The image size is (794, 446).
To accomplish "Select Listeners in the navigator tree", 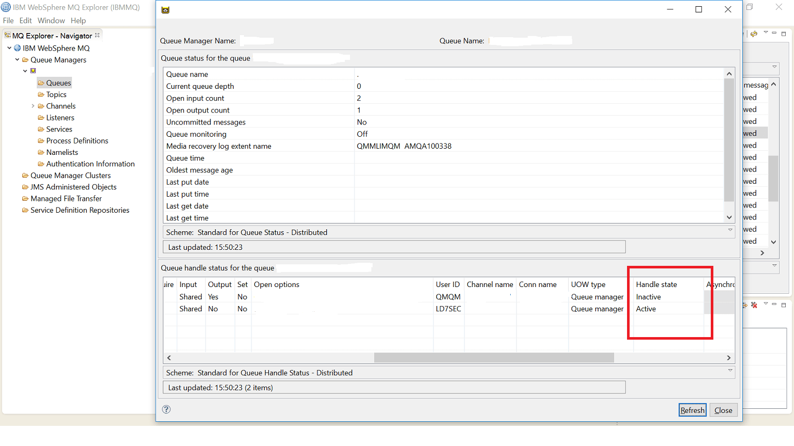I will tap(60, 118).
